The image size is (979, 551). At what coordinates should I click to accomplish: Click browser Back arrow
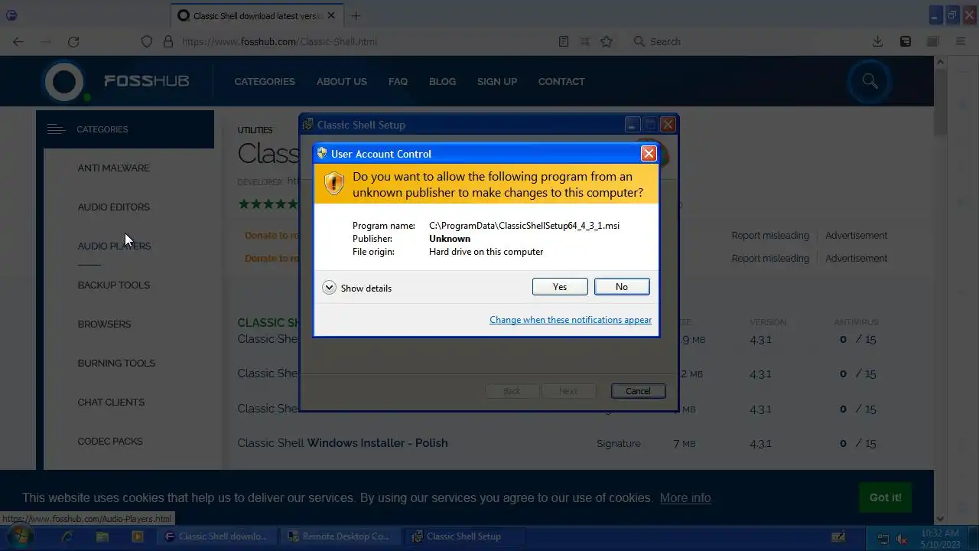click(x=18, y=41)
